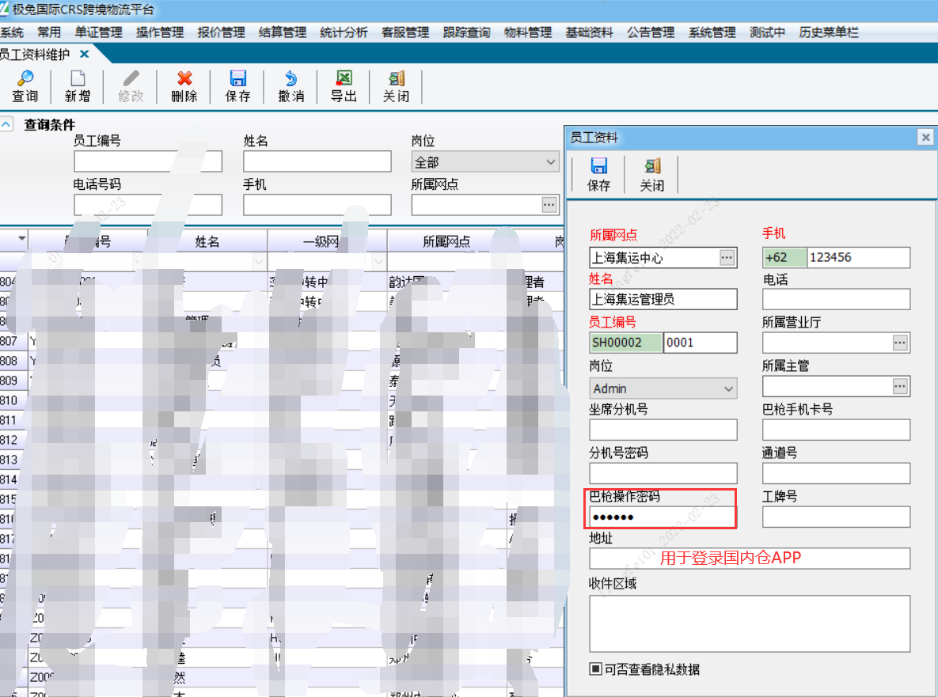Screen dimensions: 938x697
Task: Open the 统计分析 menu
Action: pos(344,32)
